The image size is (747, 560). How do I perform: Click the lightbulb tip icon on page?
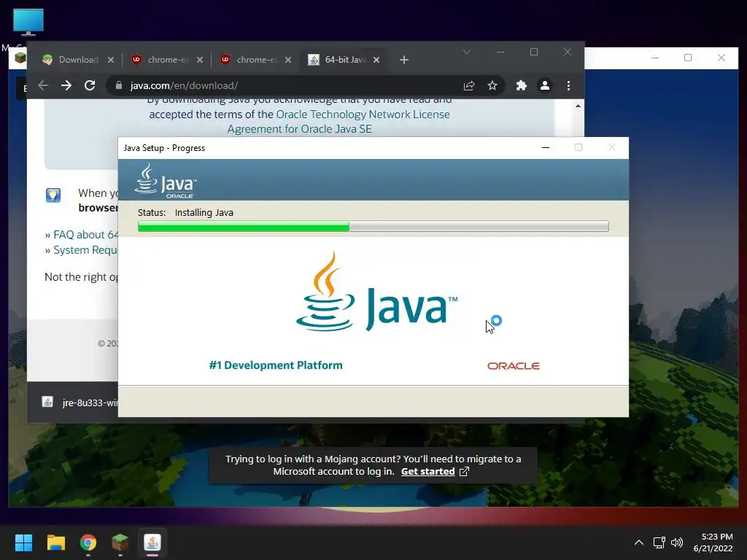tap(53, 195)
